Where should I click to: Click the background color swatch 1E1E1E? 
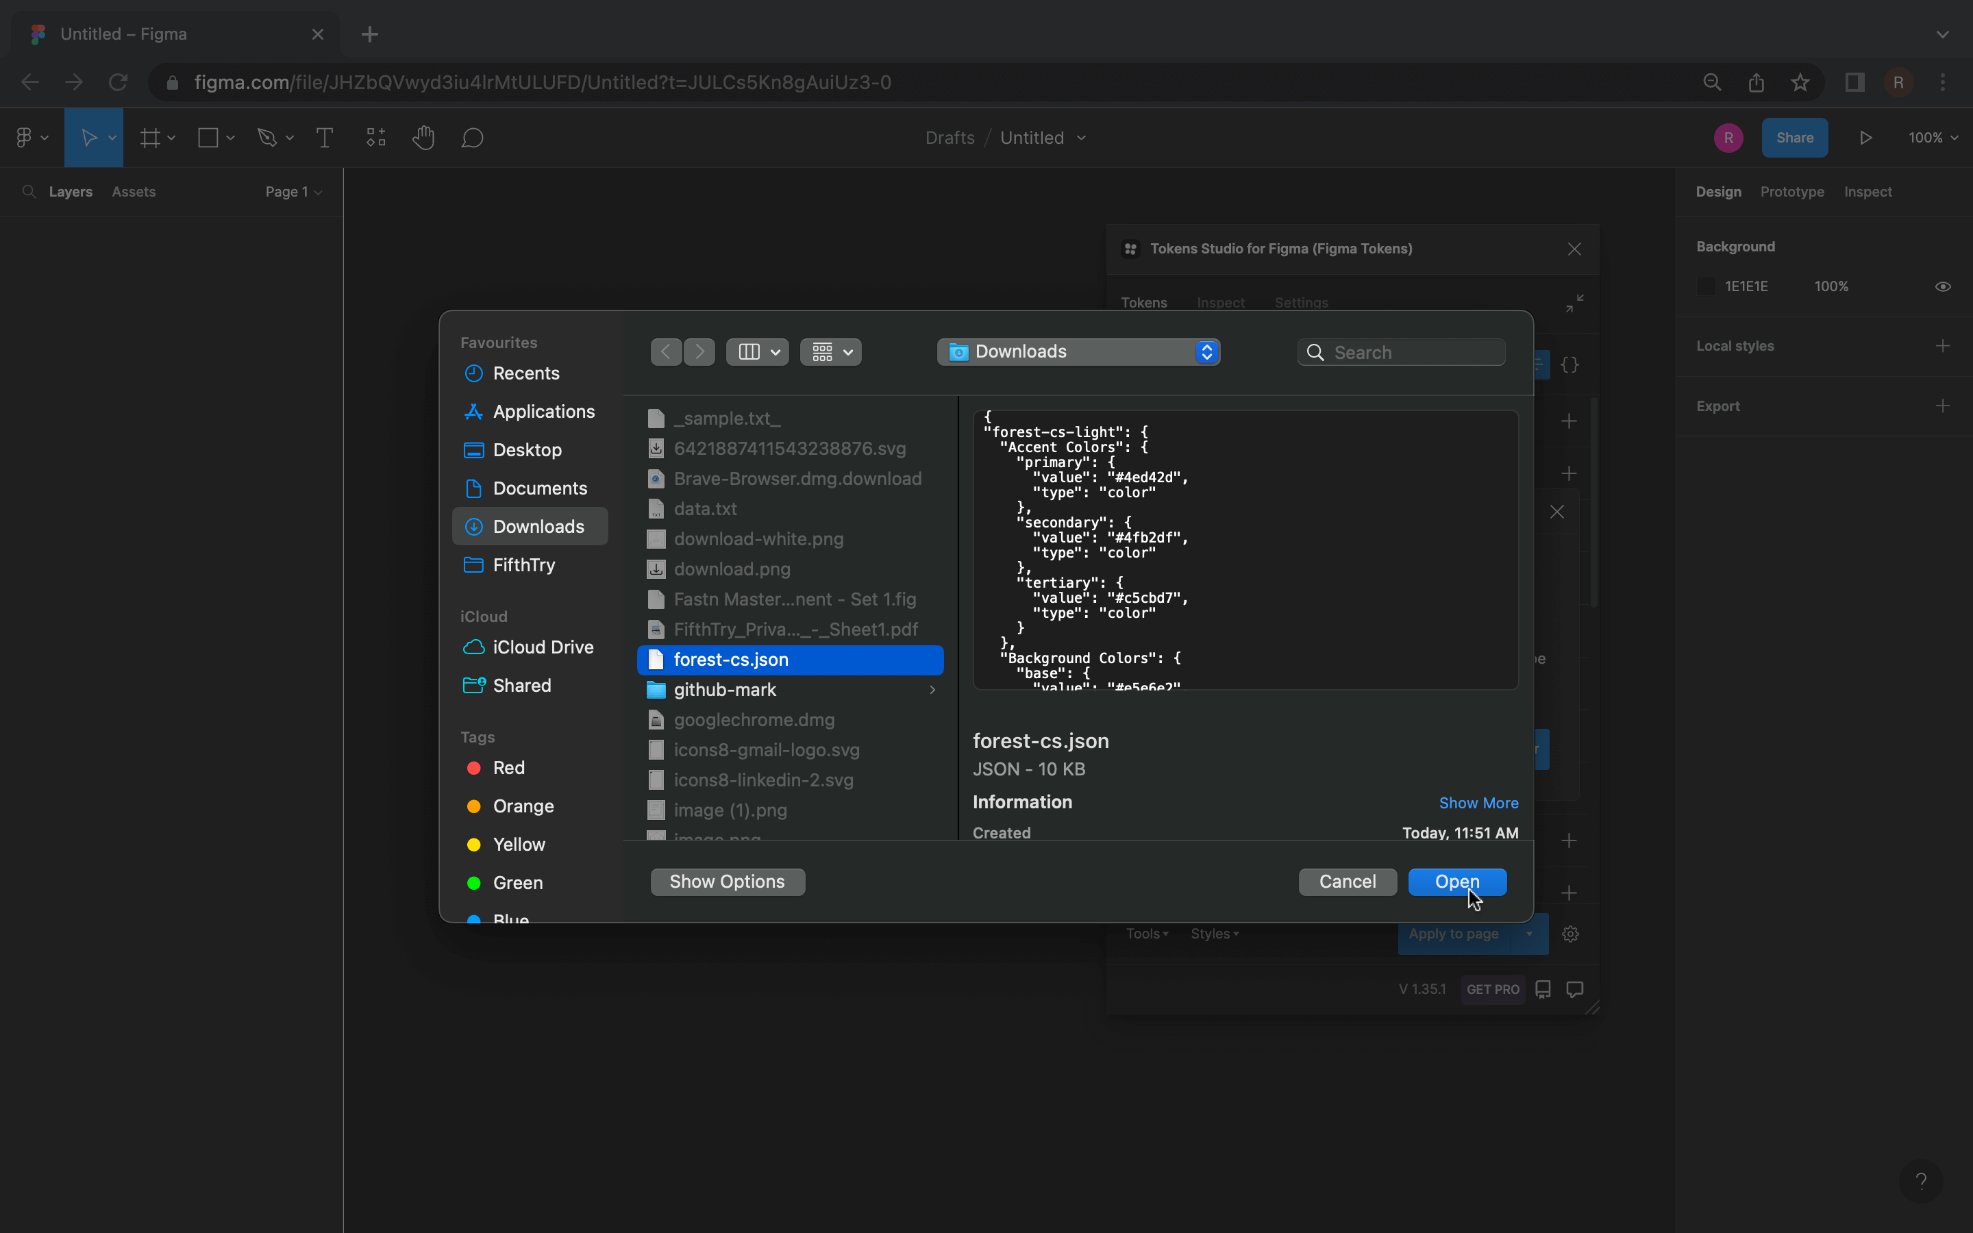1706,286
